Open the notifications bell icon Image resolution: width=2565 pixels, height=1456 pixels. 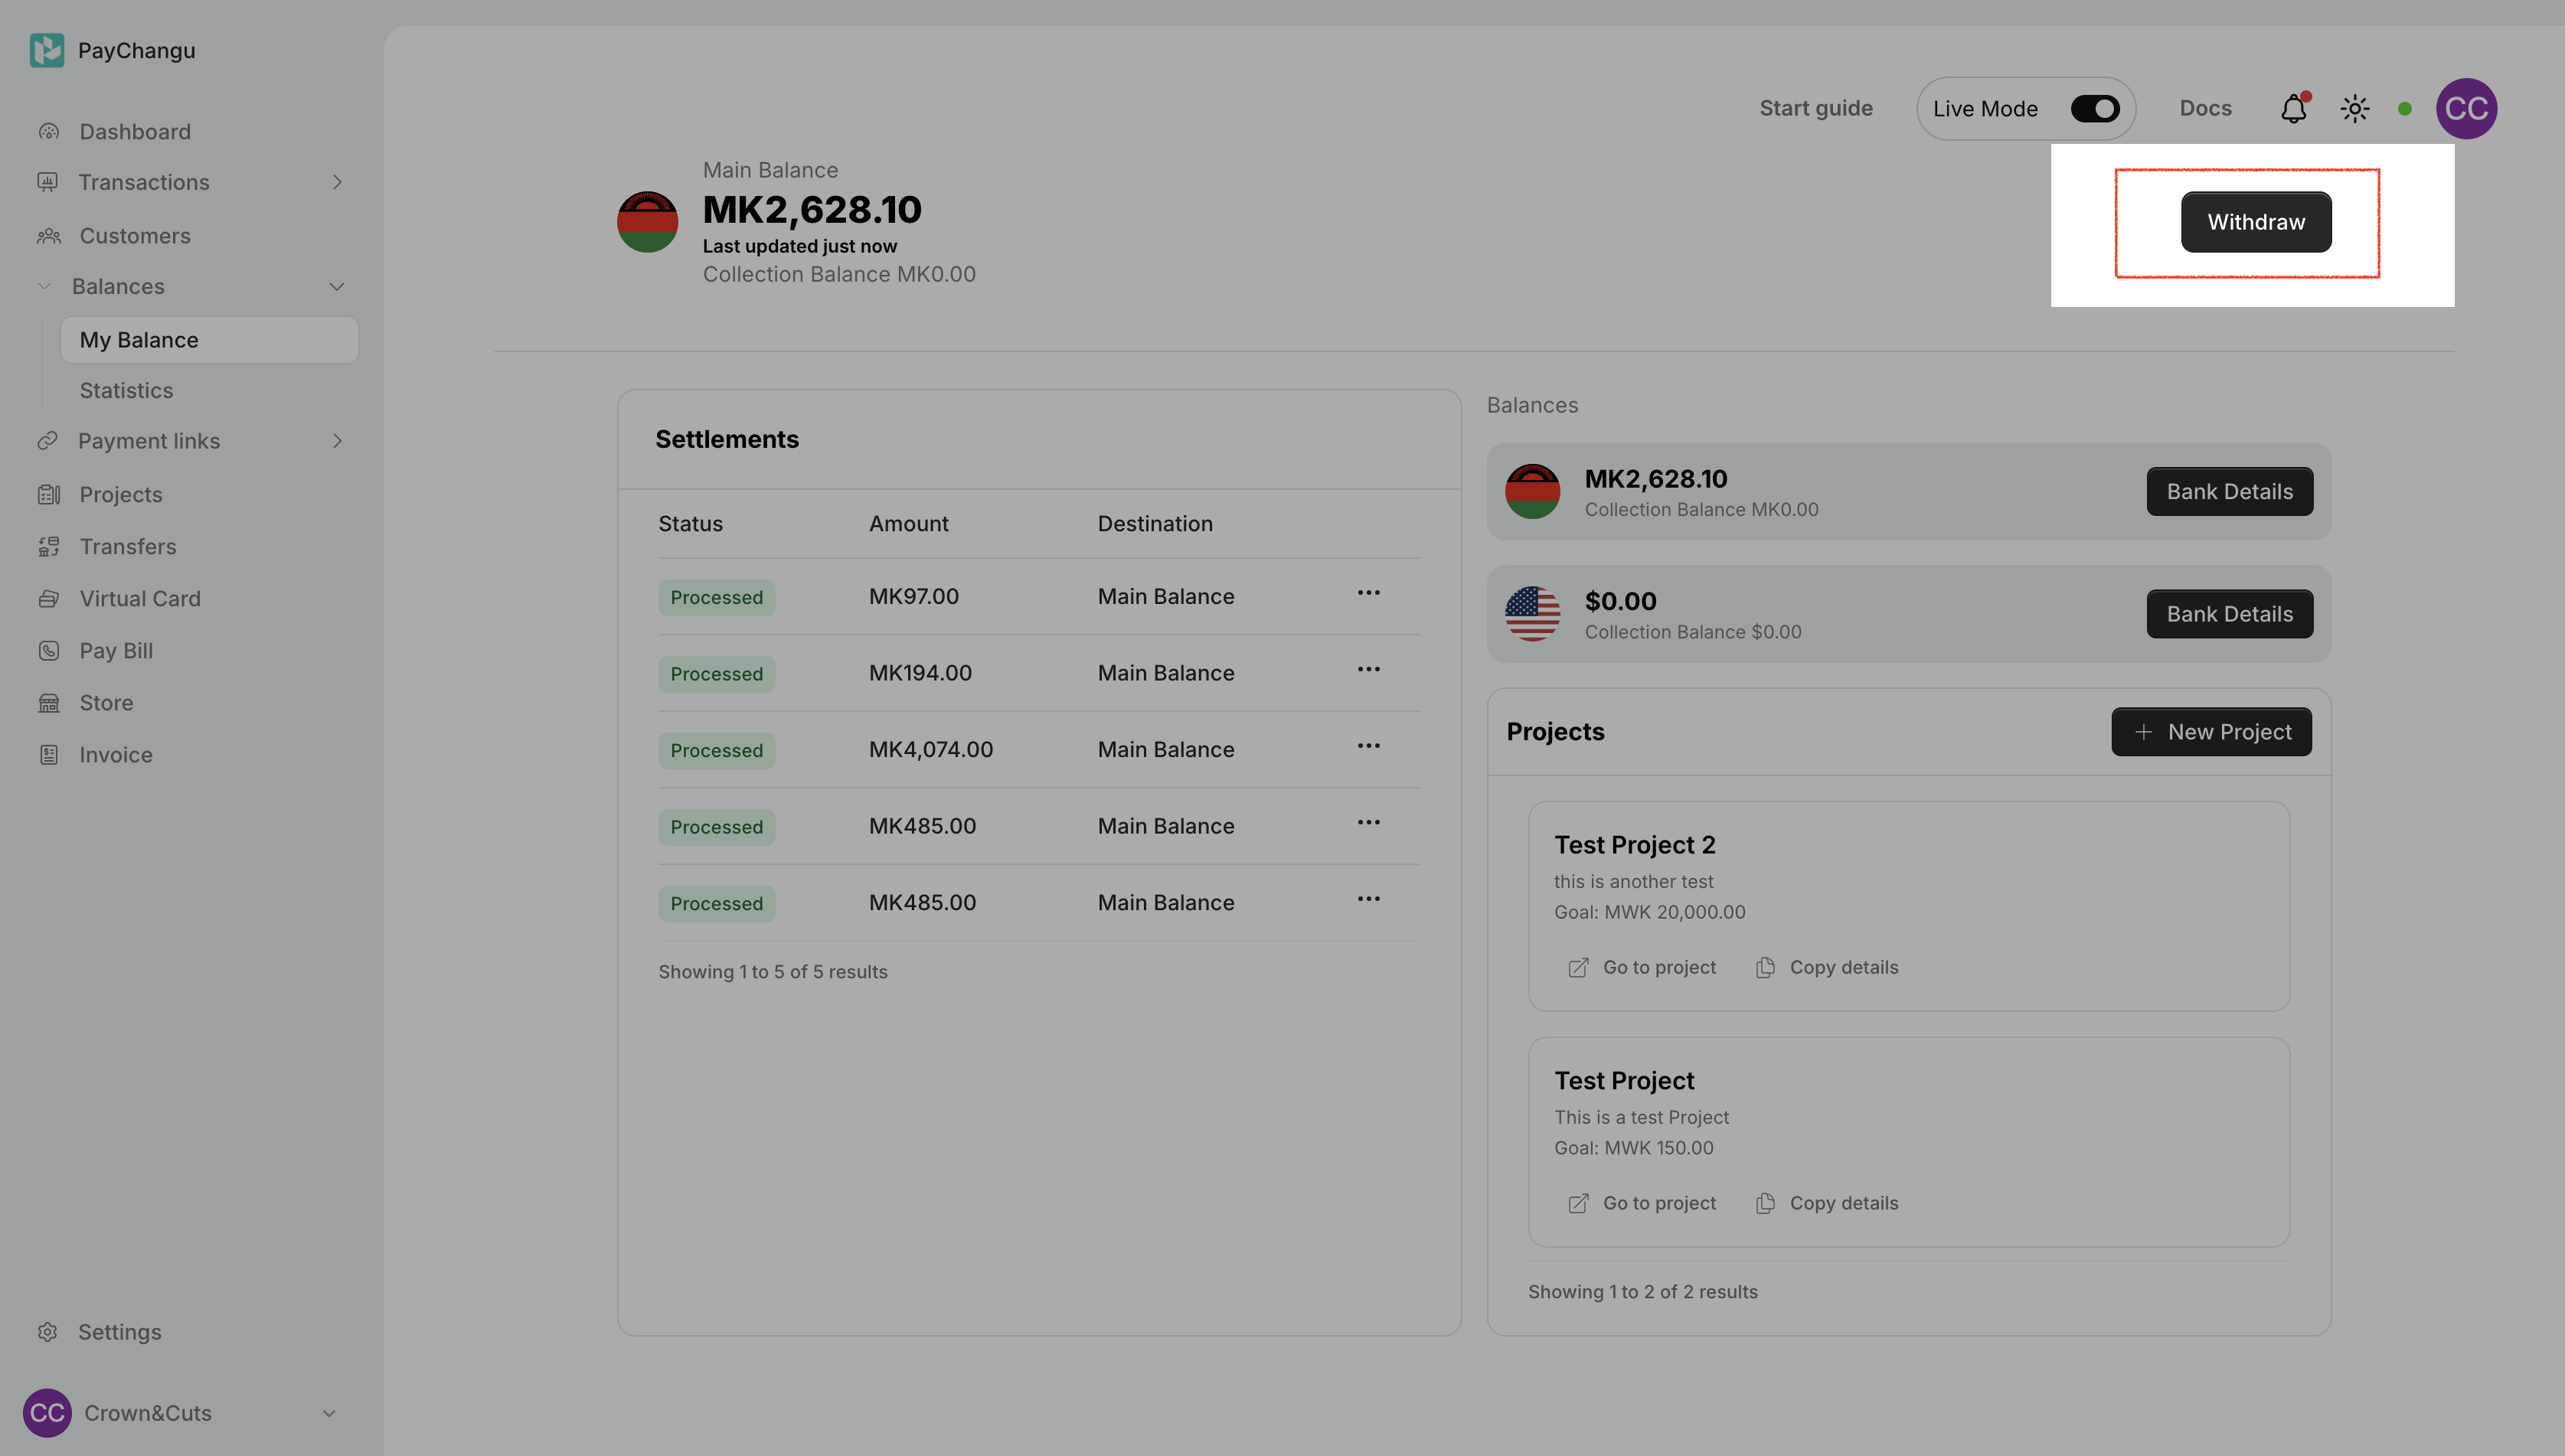[2293, 109]
